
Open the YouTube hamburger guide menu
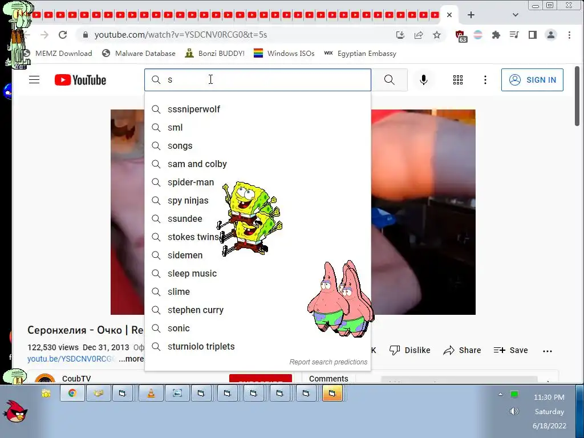[x=34, y=80]
